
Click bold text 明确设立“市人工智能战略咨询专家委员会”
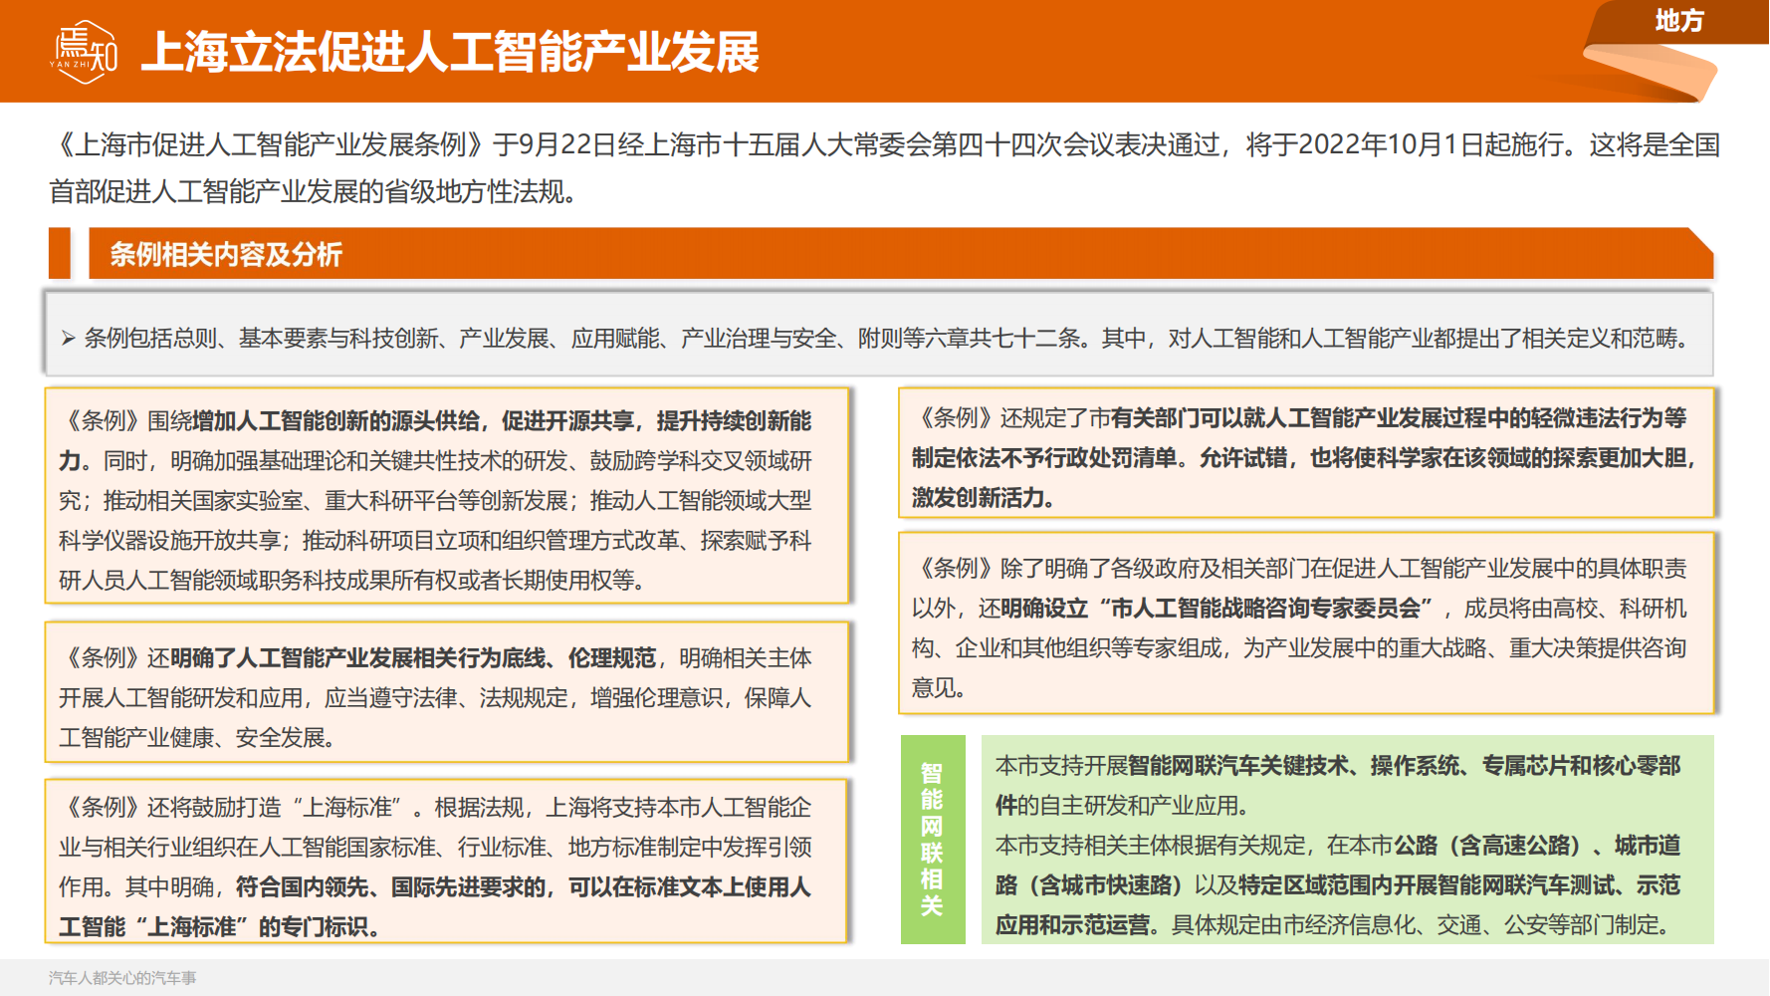tap(1216, 608)
